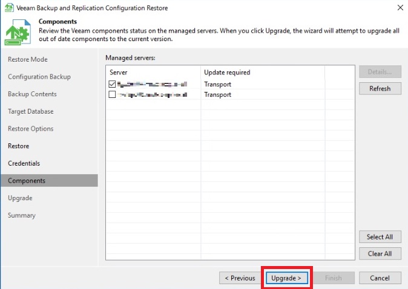Select the Backup Contents step
The image size is (408, 289).
pos(32,94)
